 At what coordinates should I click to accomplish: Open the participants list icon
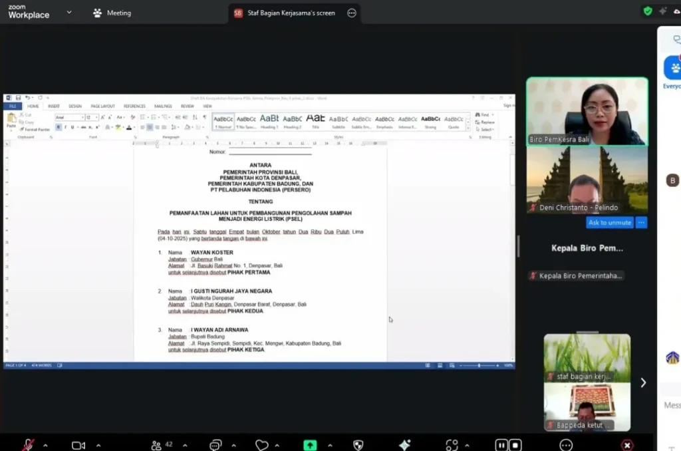tap(156, 445)
